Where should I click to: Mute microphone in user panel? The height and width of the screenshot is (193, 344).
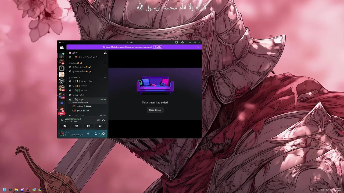coord(88,133)
